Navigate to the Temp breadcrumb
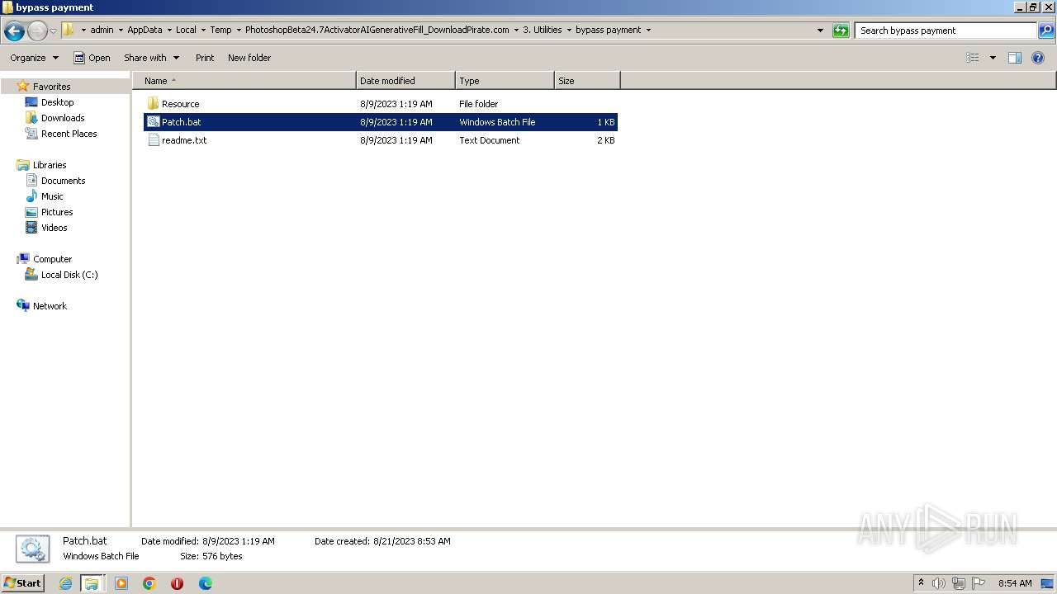This screenshot has width=1057, height=594. (x=220, y=30)
